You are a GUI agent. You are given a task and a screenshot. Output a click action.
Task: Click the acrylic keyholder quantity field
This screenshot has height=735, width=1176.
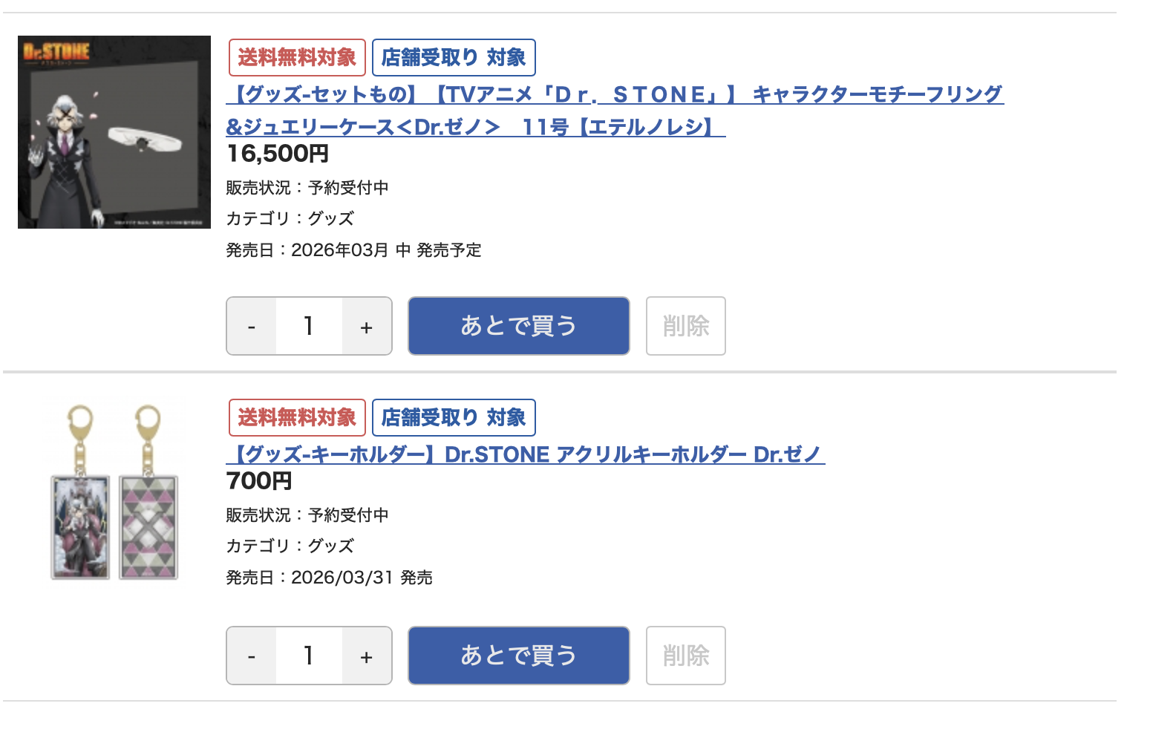tap(309, 656)
